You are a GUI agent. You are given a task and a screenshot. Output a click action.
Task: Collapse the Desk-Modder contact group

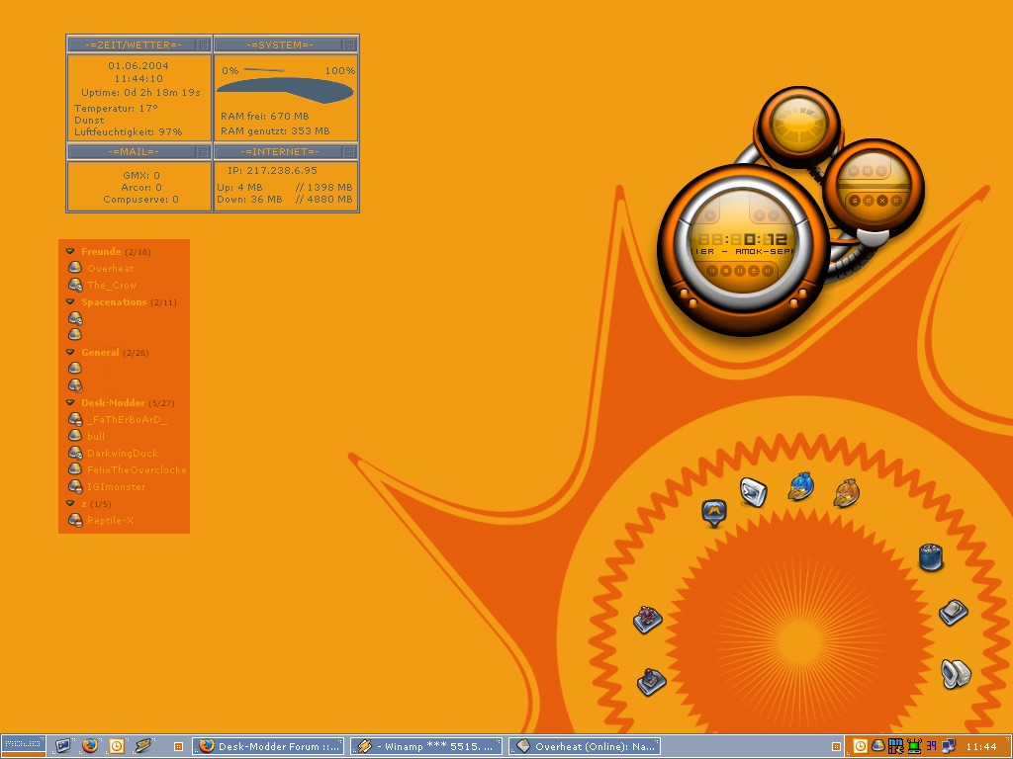pyautogui.click(x=70, y=402)
